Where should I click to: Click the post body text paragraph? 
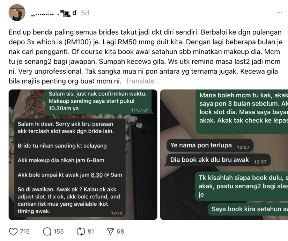pyautogui.click(x=145, y=57)
